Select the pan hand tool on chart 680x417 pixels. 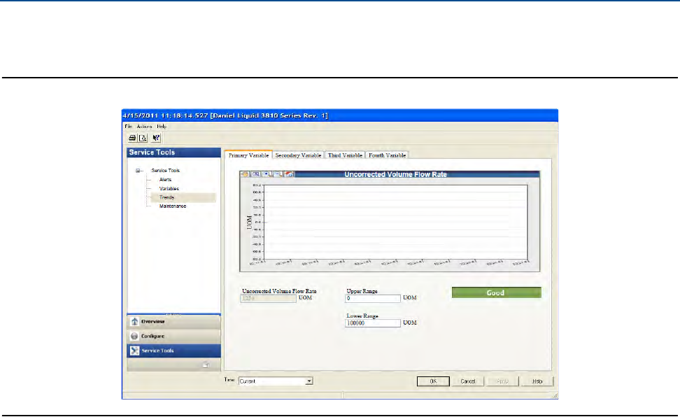coord(245,174)
